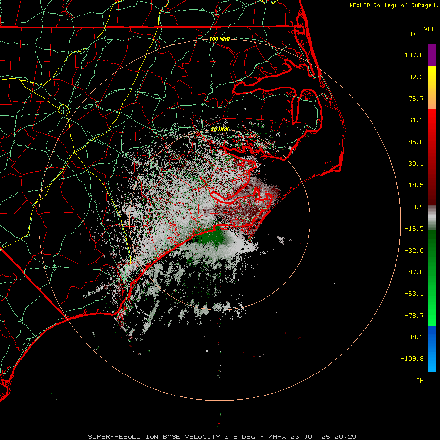
Task: Click the [KT] units label
Action: click(x=418, y=34)
